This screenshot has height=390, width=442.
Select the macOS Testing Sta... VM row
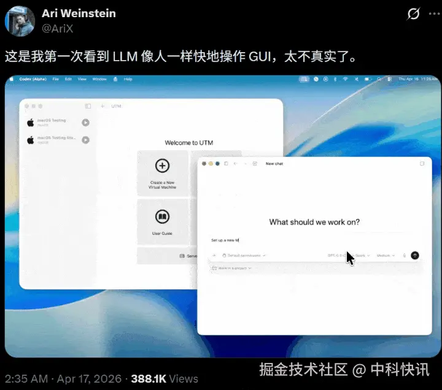58,140
